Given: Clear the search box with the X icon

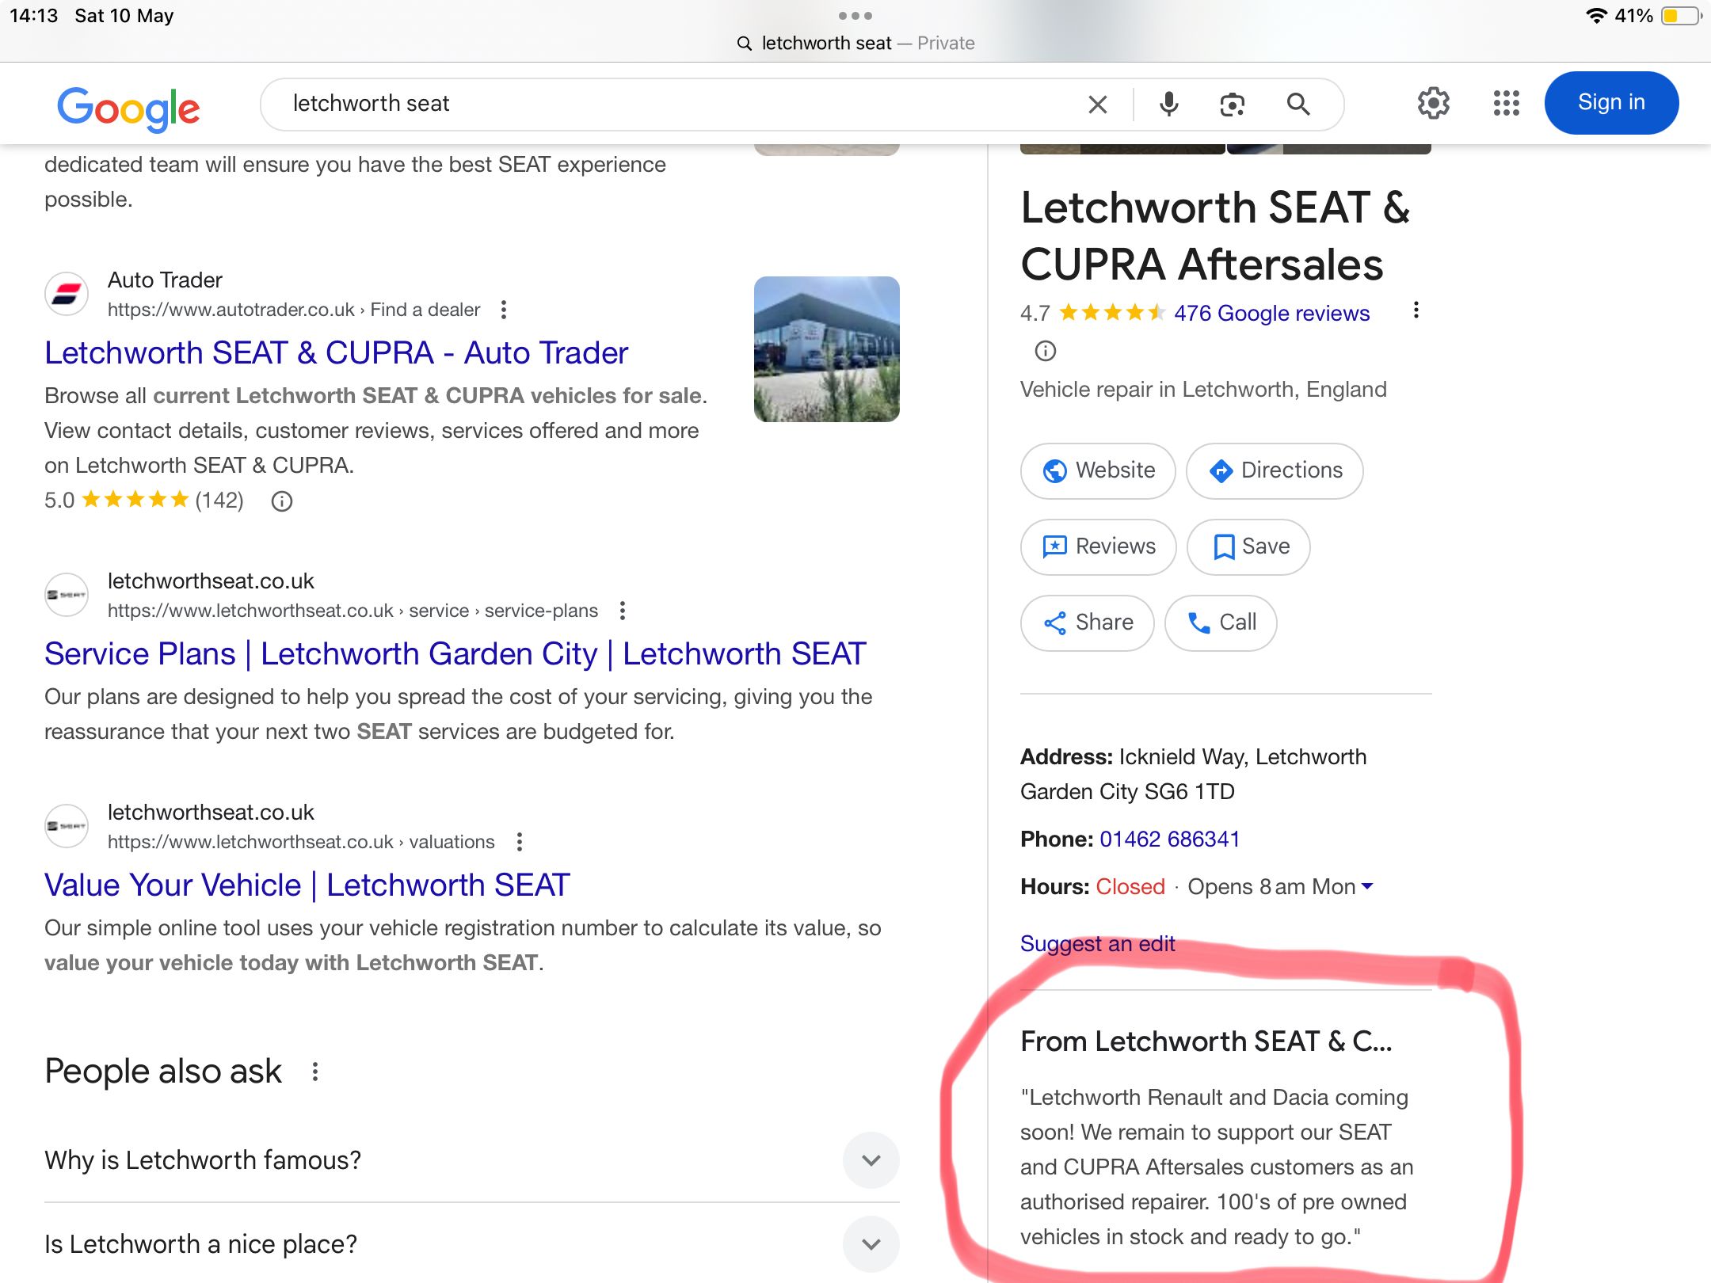Looking at the screenshot, I should tap(1097, 104).
